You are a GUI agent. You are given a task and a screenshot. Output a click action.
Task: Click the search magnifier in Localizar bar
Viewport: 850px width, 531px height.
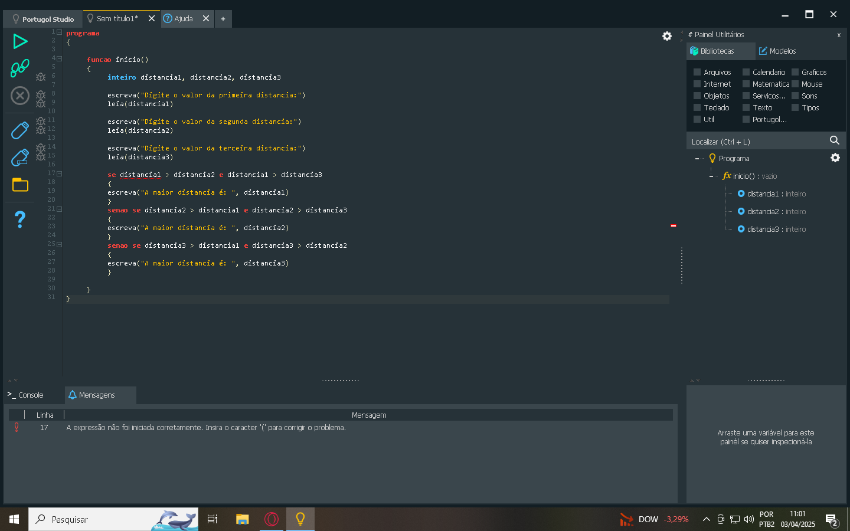click(x=835, y=140)
